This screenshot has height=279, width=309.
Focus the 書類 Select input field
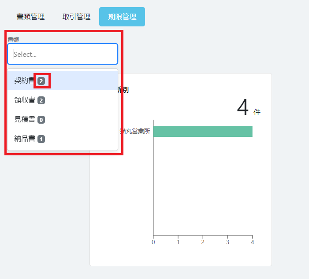coord(62,54)
